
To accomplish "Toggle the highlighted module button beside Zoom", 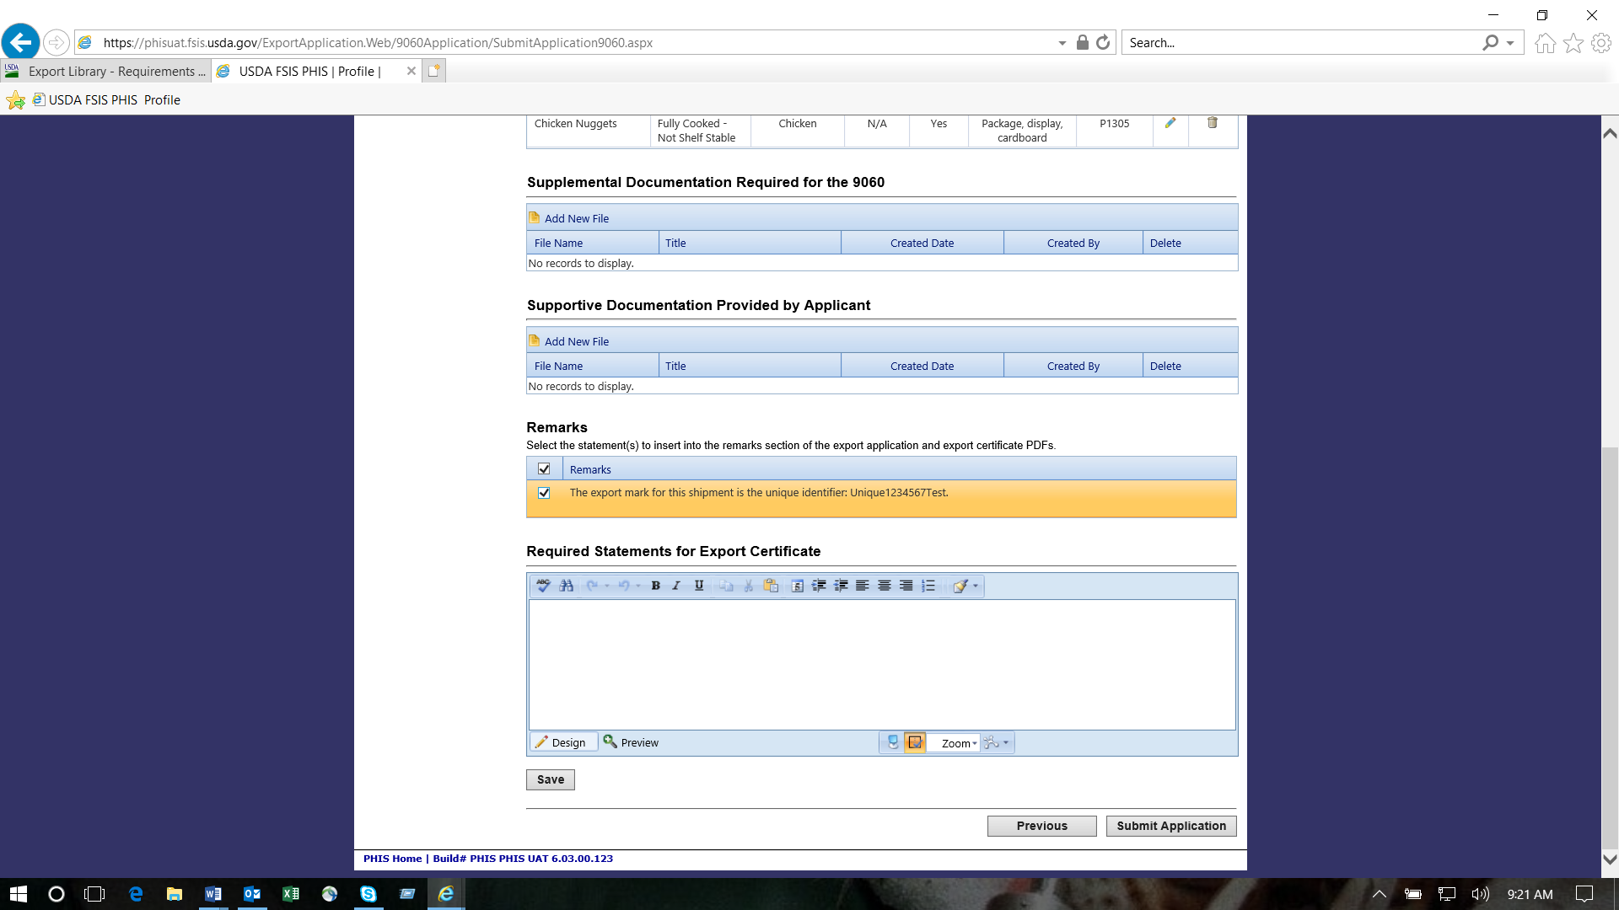I will (x=914, y=742).
